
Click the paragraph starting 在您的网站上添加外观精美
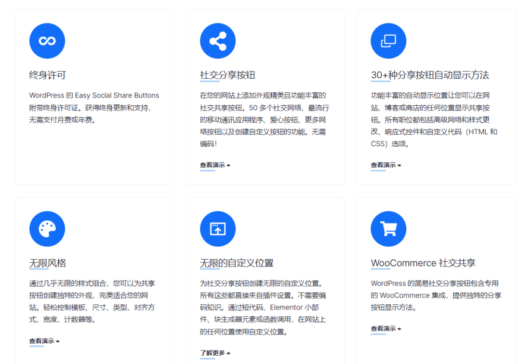tap(264, 120)
